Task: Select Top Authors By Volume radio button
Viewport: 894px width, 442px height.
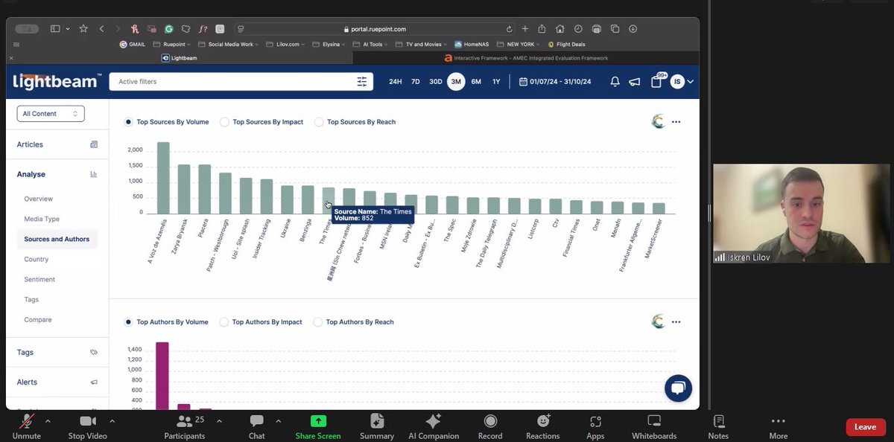Action: (129, 322)
